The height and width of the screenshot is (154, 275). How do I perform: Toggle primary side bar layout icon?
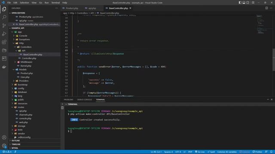[x=240, y=3]
